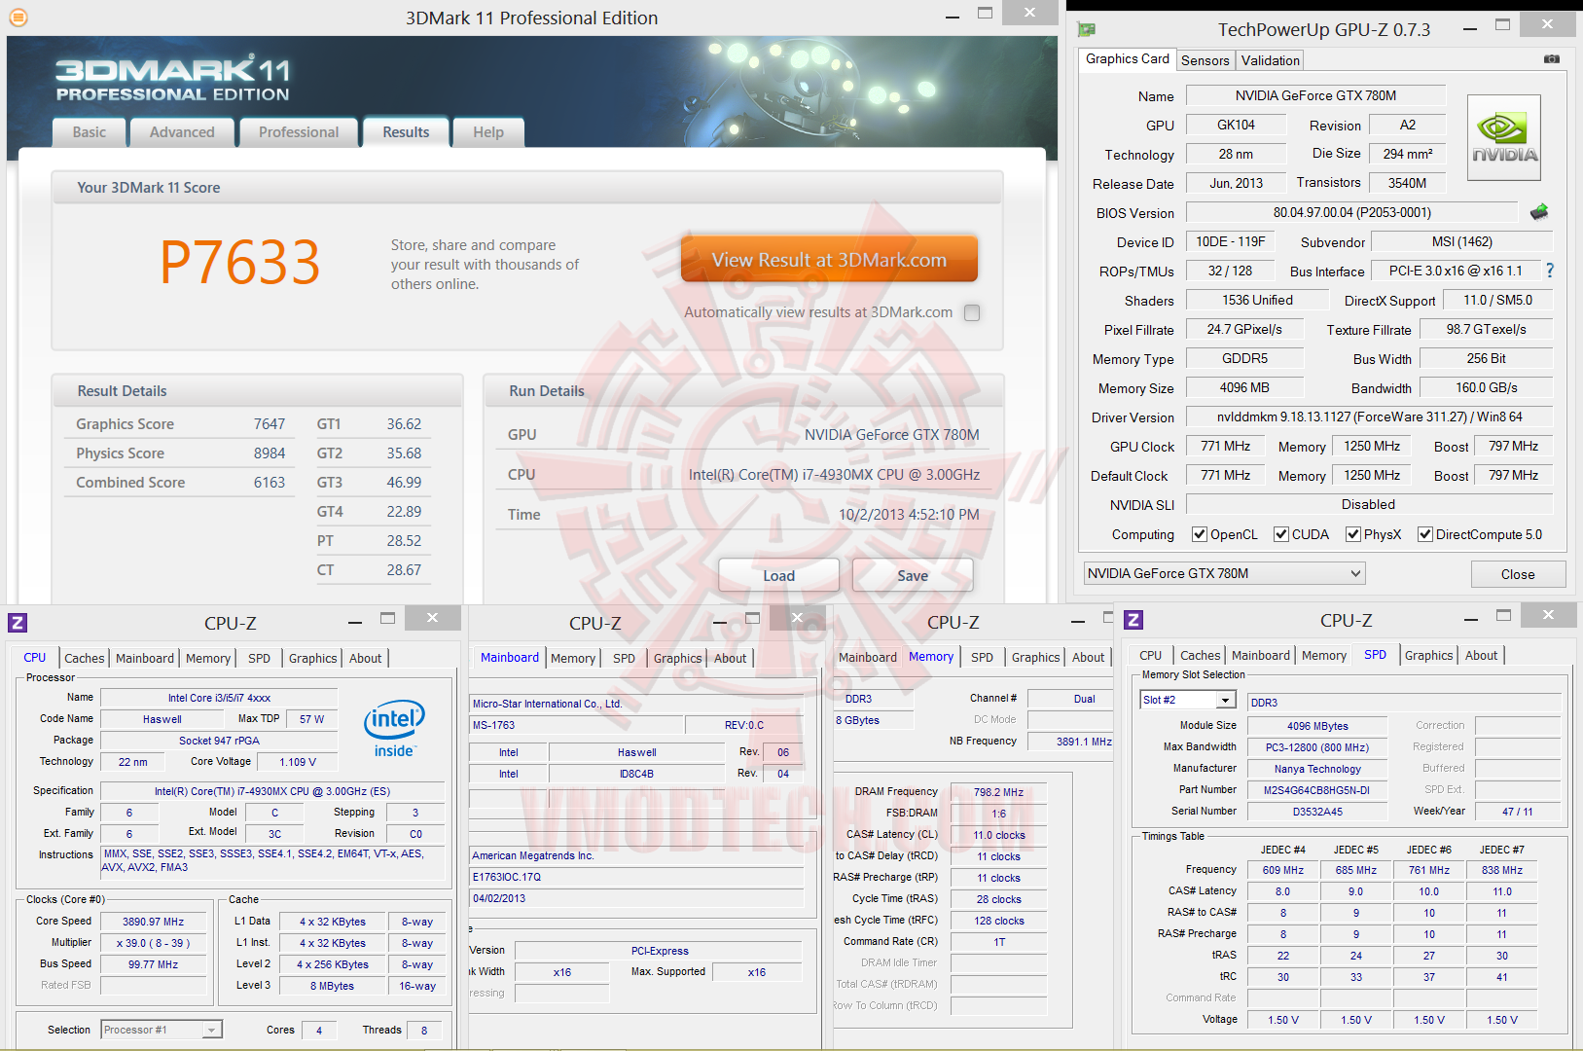Open Graphics tab in the CPU-Z Processor window
This screenshot has width=1583, height=1051.
click(x=313, y=659)
